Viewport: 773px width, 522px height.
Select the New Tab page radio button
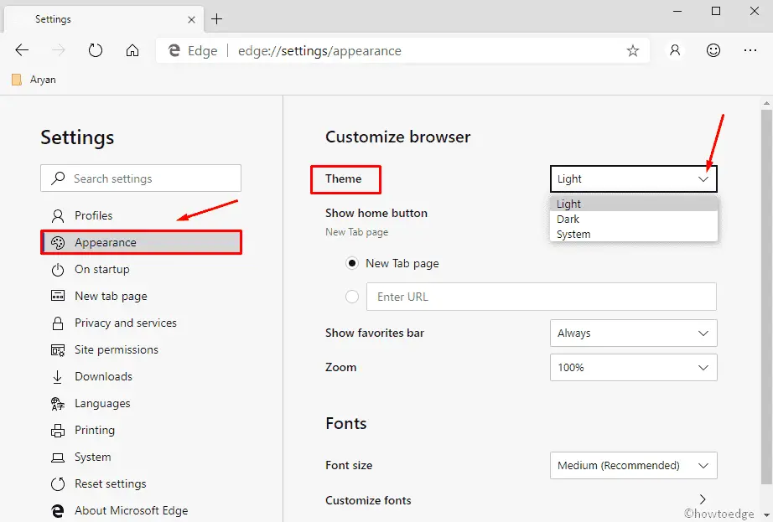click(x=352, y=263)
